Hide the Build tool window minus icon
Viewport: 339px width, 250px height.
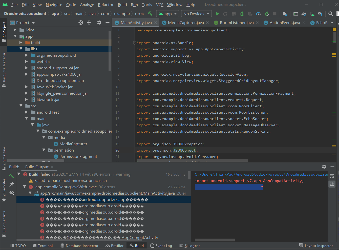332,167
